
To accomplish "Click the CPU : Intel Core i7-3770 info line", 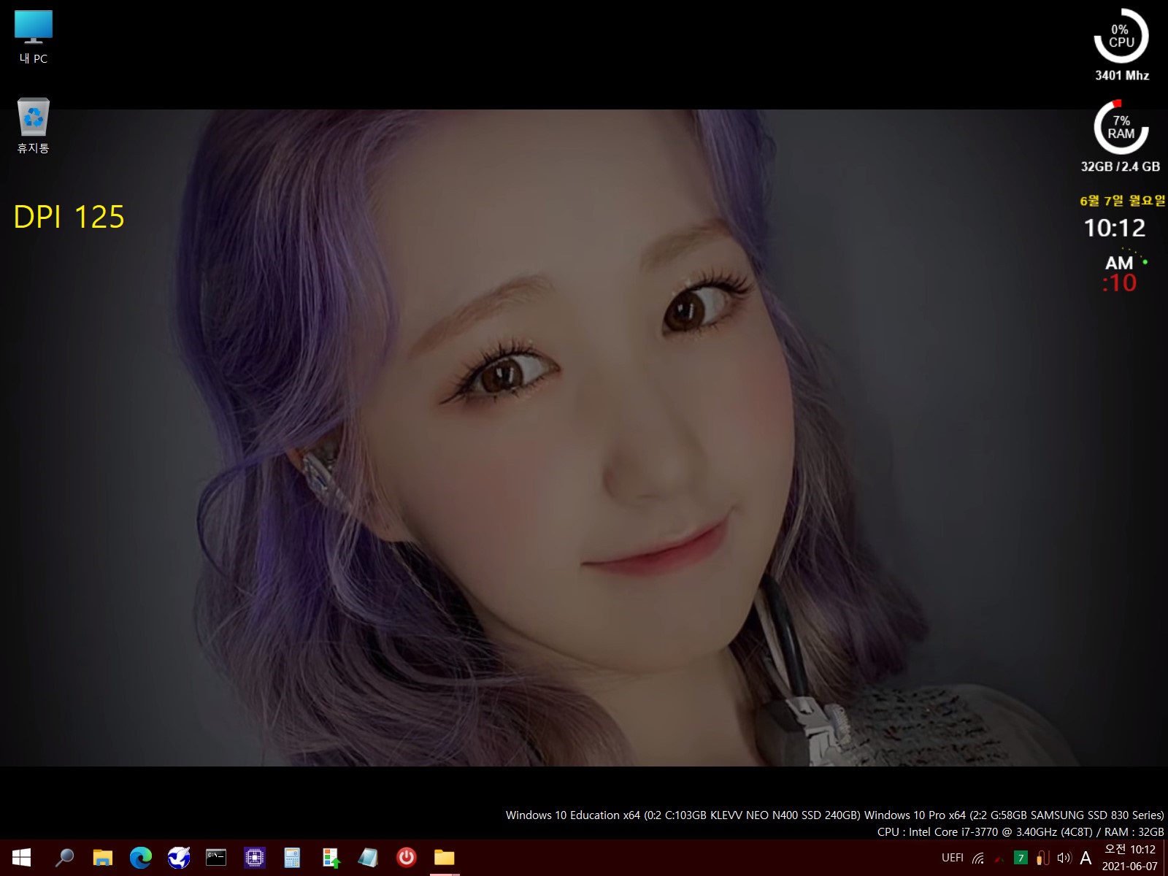I will (1021, 831).
